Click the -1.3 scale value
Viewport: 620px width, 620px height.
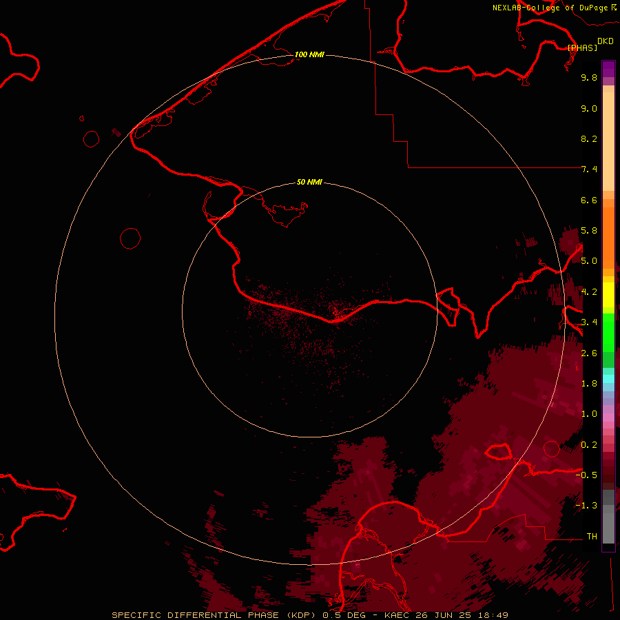[x=586, y=506]
